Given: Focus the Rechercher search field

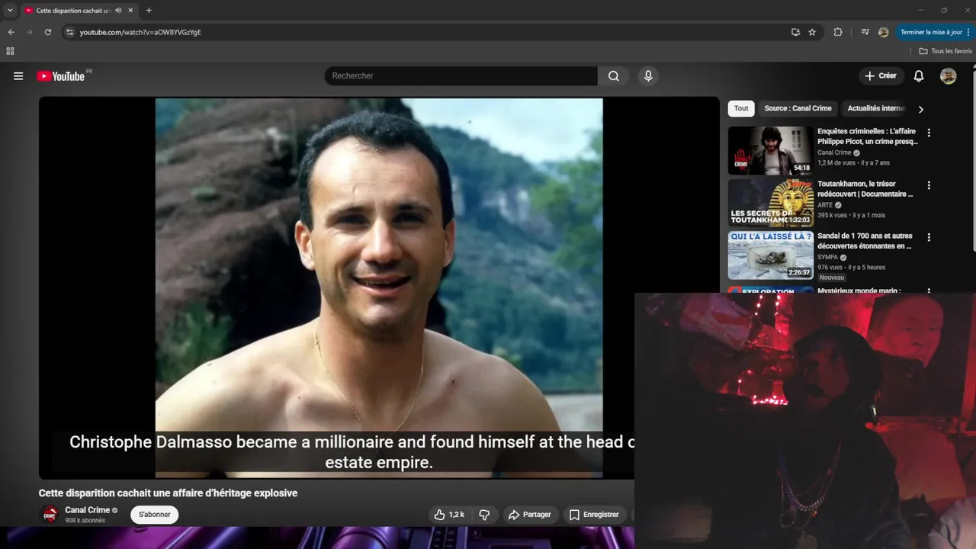Looking at the screenshot, I should 461,76.
